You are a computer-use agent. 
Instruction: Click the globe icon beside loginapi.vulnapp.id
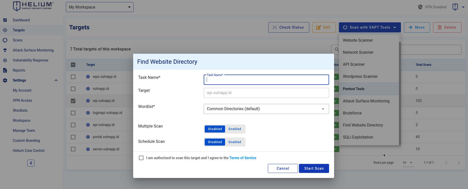point(88,113)
